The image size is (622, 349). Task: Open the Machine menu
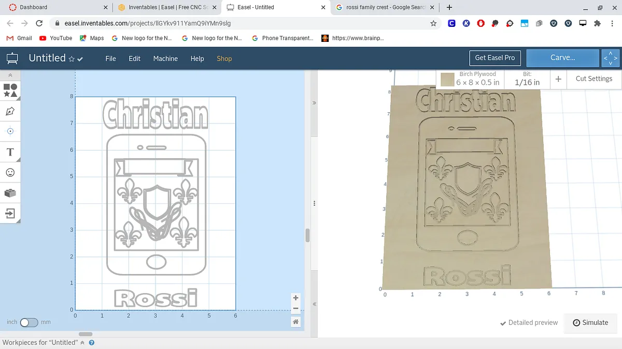tap(165, 58)
